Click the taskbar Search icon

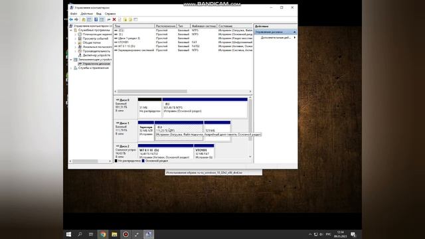[x=80, y=234]
